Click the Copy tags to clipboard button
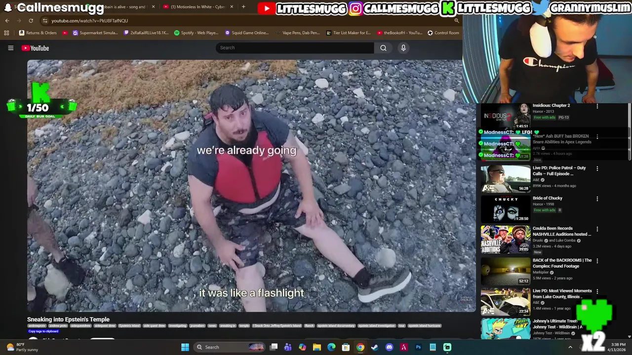Image resolution: width=632 pixels, height=355 pixels. tap(43, 331)
